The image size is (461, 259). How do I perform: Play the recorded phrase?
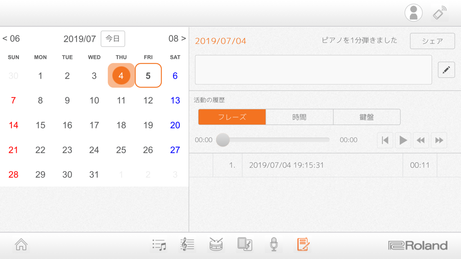(403, 140)
